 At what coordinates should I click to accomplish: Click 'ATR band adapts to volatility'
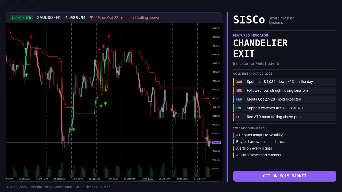[259, 135]
